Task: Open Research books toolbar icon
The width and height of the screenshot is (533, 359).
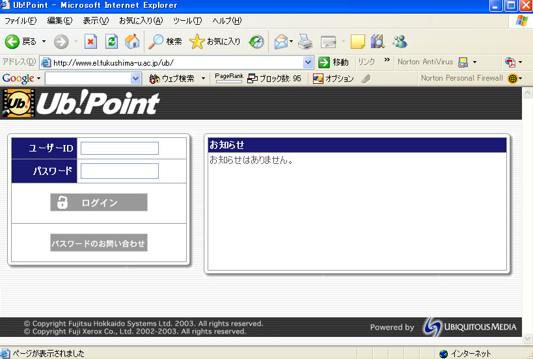Action: (x=377, y=42)
